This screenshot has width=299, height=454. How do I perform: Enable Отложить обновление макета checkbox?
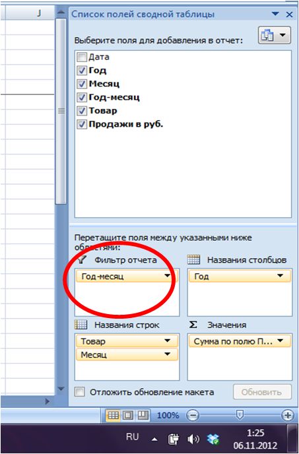[x=80, y=392]
